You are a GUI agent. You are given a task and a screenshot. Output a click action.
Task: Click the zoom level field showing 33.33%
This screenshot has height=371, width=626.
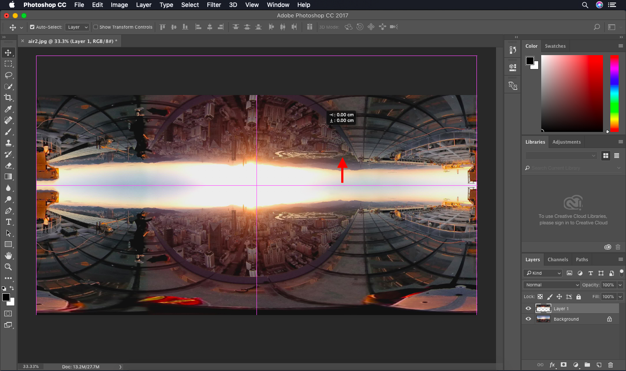[31, 367]
